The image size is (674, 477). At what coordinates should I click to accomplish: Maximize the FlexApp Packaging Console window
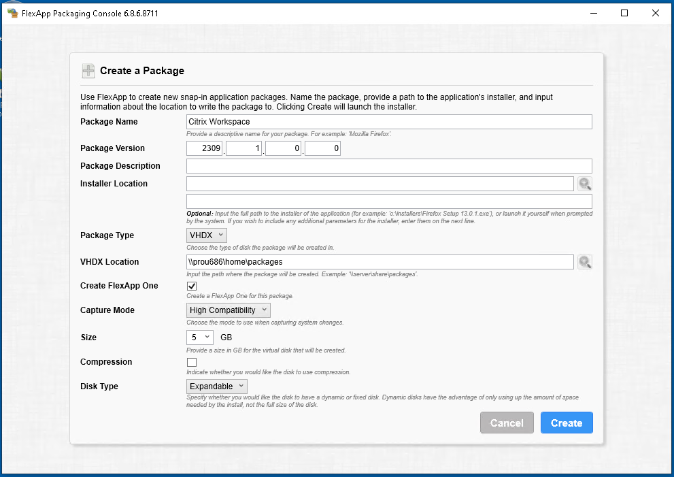[x=624, y=13]
